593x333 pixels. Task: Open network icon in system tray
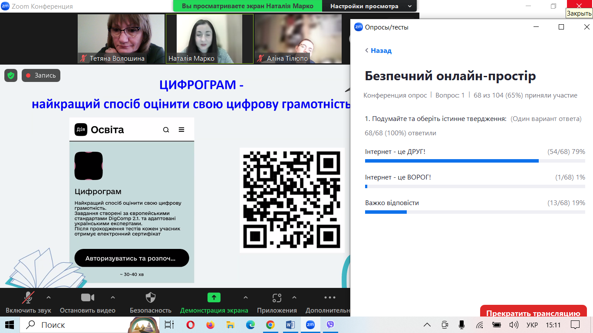pyautogui.click(x=480, y=325)
